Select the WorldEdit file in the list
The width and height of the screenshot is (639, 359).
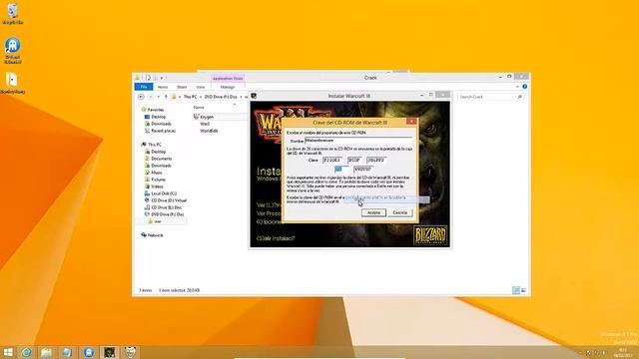pyautogui.click(x=209, y=131)
